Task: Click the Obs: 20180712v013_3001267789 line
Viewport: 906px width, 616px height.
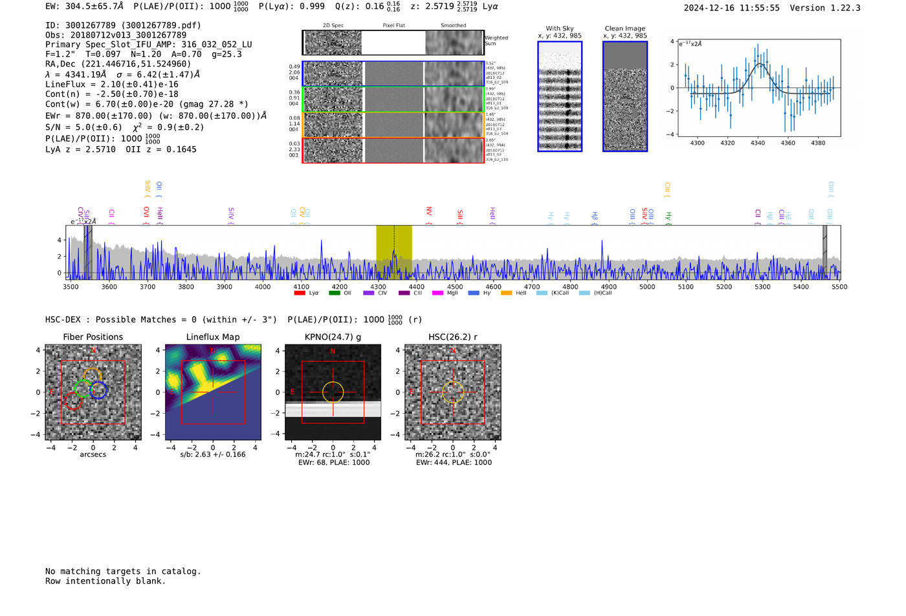Action: pos(116,35)
